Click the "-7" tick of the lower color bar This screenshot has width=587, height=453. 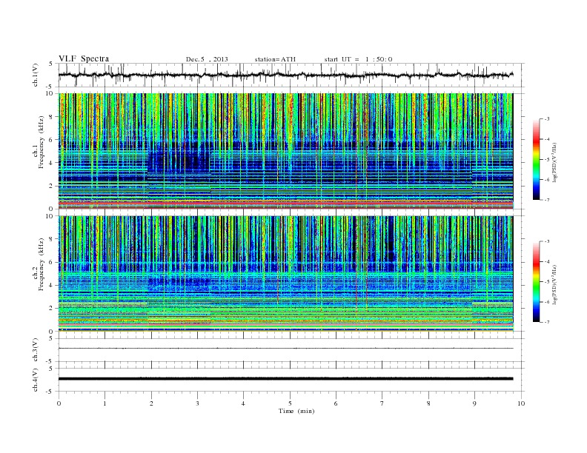pyautogui.click(x=547, y=322)
